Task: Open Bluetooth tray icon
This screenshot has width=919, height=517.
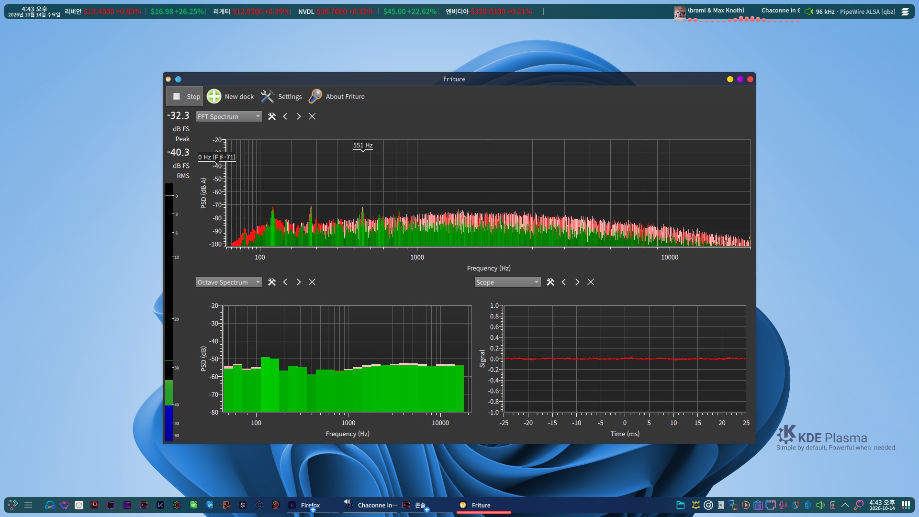Action: [808, 505]
